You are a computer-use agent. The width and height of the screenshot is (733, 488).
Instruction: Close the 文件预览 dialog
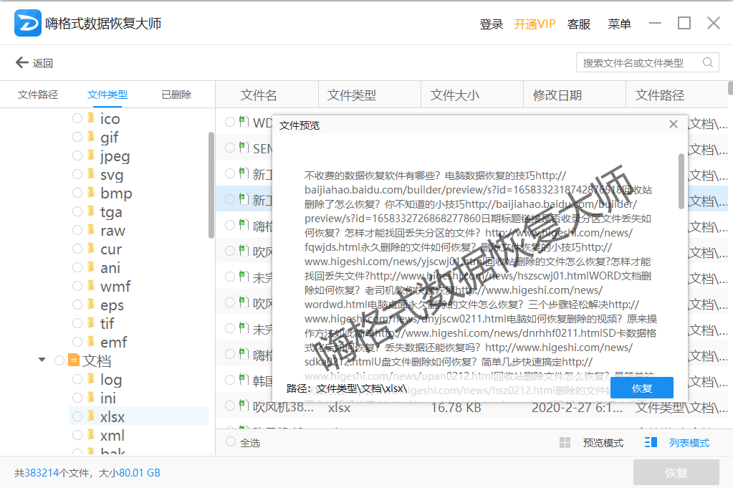pyautogui.click(x=673, y=125)
